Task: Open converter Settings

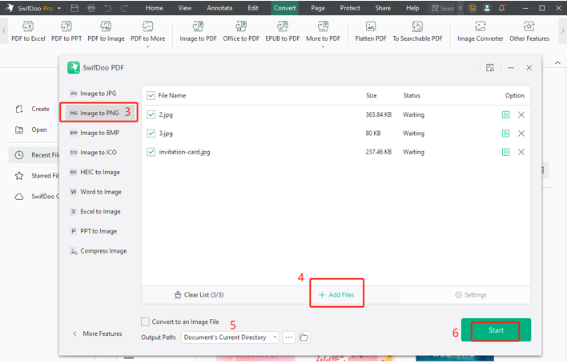Action: click(470, 295)
